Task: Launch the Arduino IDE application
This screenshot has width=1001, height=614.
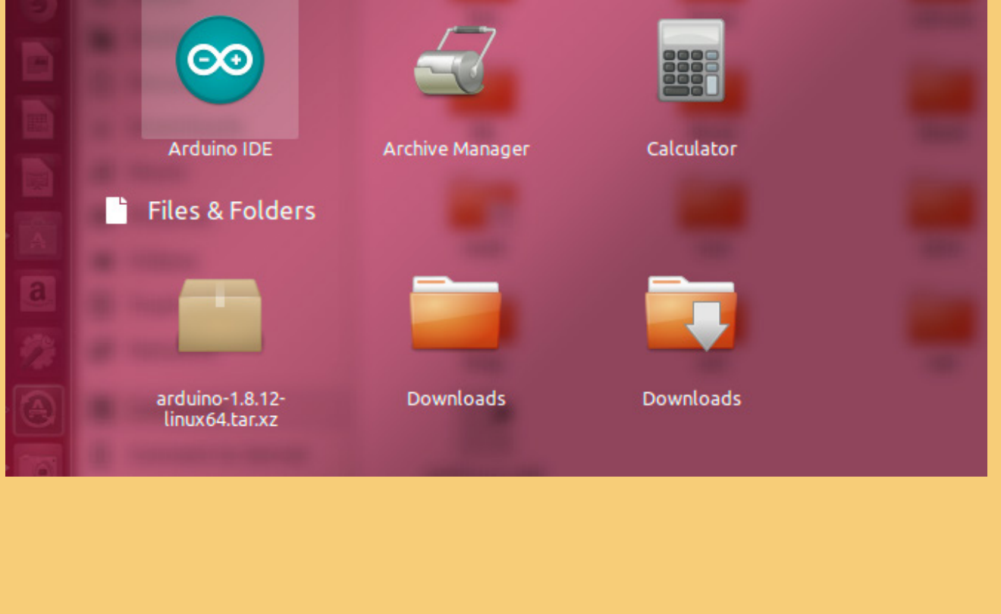Action: click(220, 61)
